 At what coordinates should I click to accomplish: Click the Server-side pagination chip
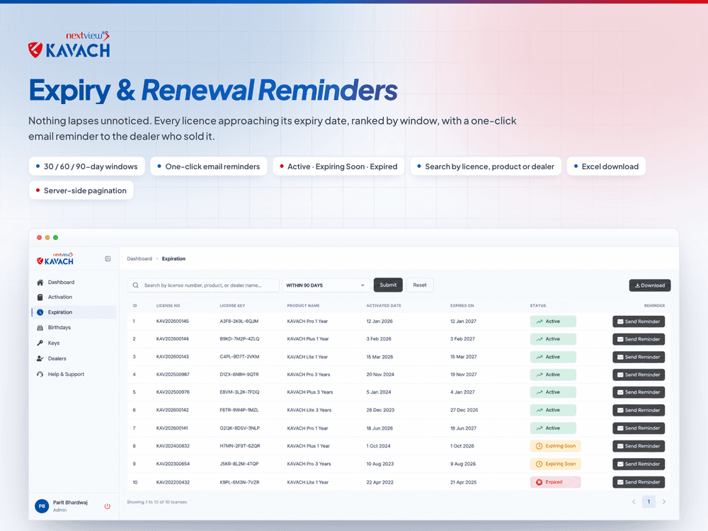[x=81, y=190]
